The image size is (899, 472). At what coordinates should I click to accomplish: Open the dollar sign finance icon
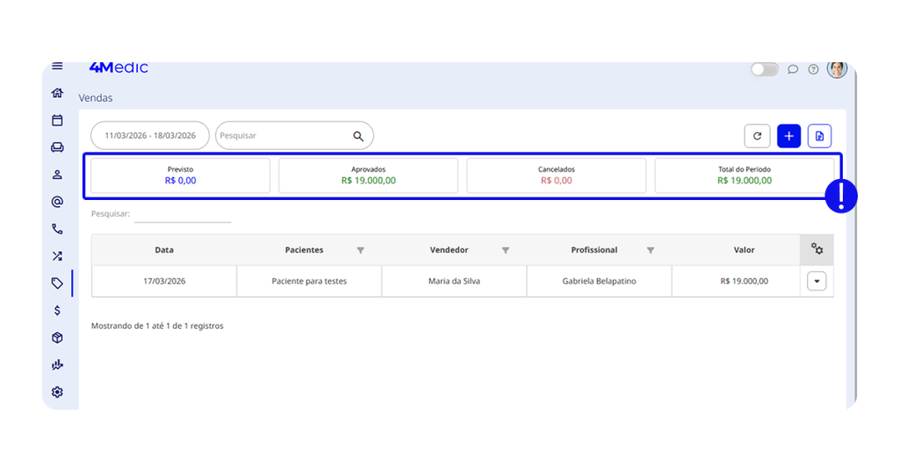(x=57, y=311)
